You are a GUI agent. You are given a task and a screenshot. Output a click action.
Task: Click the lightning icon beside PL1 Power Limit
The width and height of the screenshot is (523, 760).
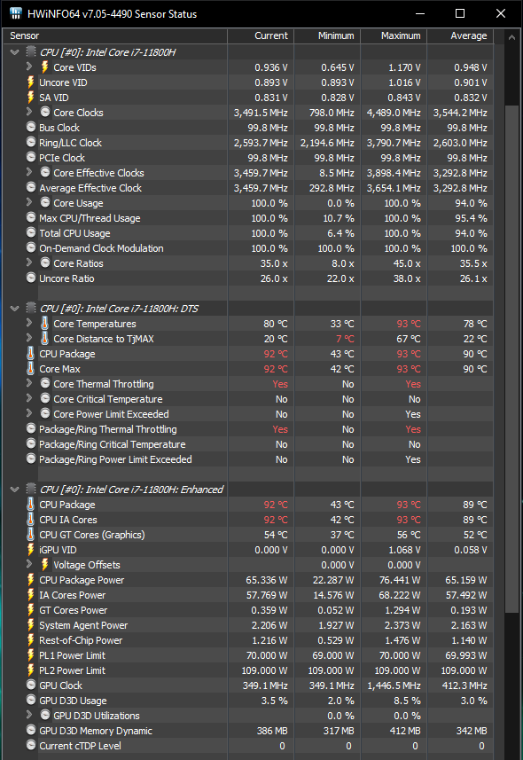click(x=30, y=654)
